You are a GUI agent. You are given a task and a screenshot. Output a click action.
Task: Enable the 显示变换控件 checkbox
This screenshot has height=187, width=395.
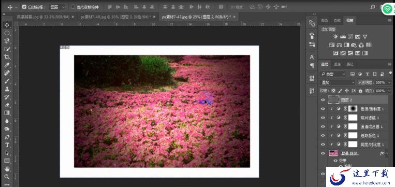(73, 7)
